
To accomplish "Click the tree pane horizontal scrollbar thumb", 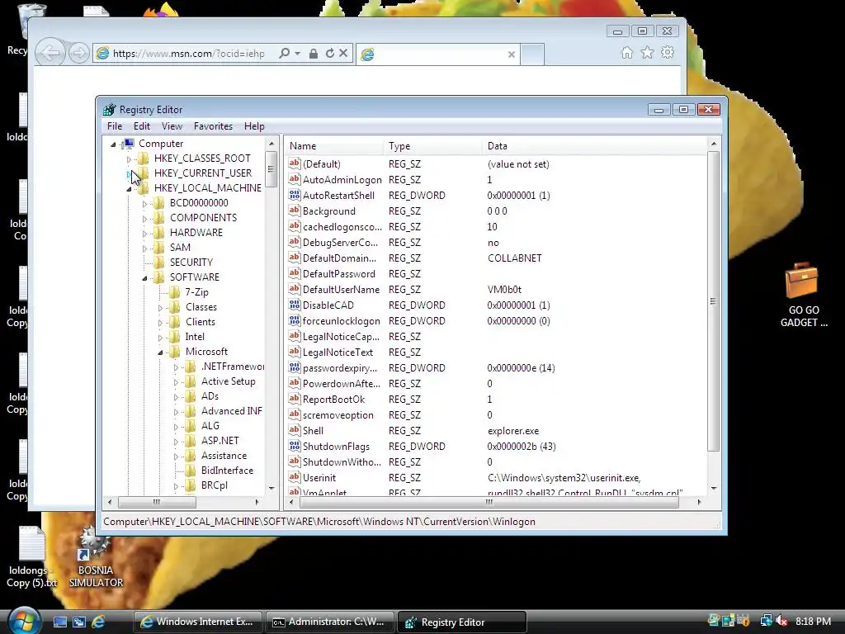I will click(x=157, y=502).
